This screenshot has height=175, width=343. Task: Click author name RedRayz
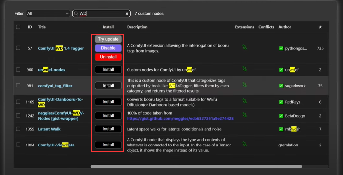[292, 102]
